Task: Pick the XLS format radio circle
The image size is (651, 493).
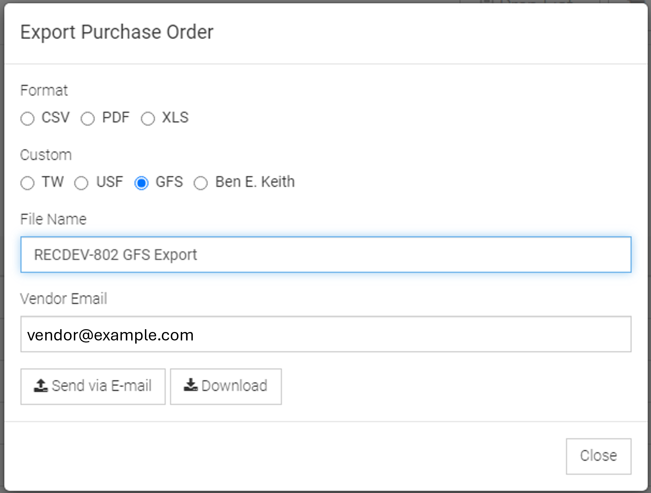Action: tap(148, 119)
